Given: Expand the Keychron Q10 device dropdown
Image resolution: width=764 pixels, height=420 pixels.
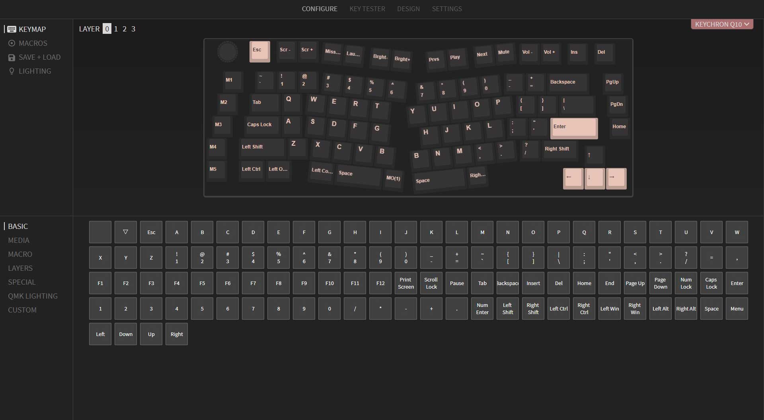Looking at the screenshot, I should click(721, 24).
